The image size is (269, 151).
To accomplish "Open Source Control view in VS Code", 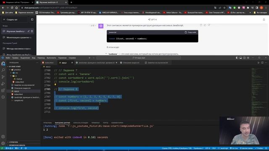I will coord(3,77).
